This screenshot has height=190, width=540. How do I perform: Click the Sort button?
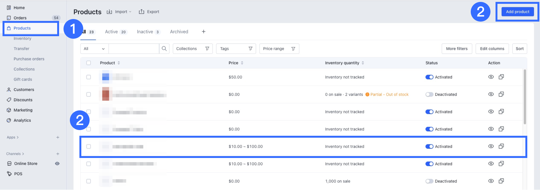point(520,49)
